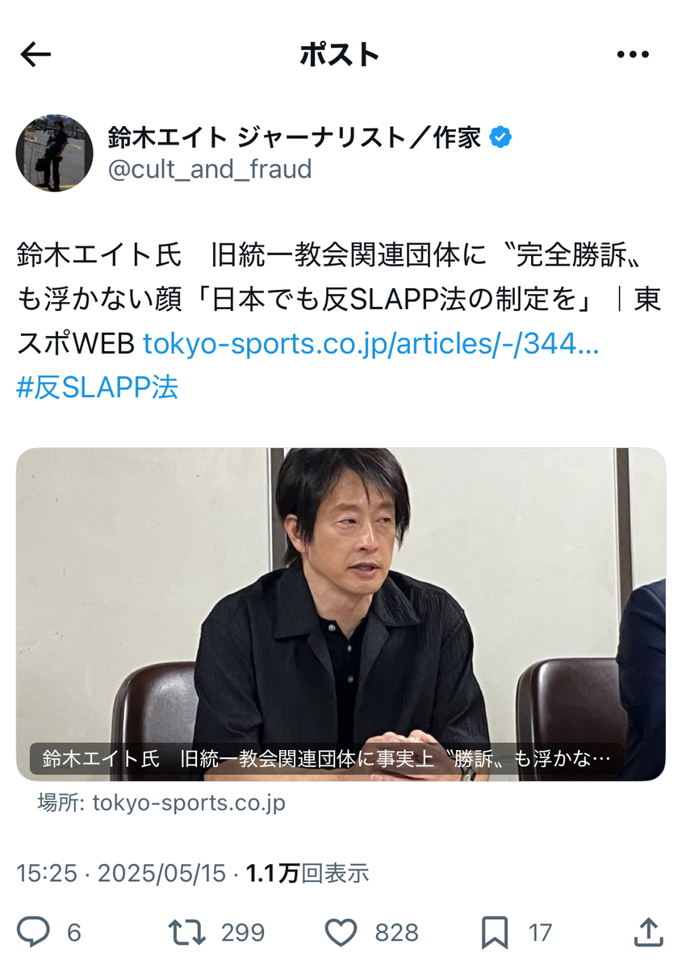This screenshot has height=969, width=682.
Task: Open the tokyo-sports.co.jp article link
Action: tap(370, 344)
